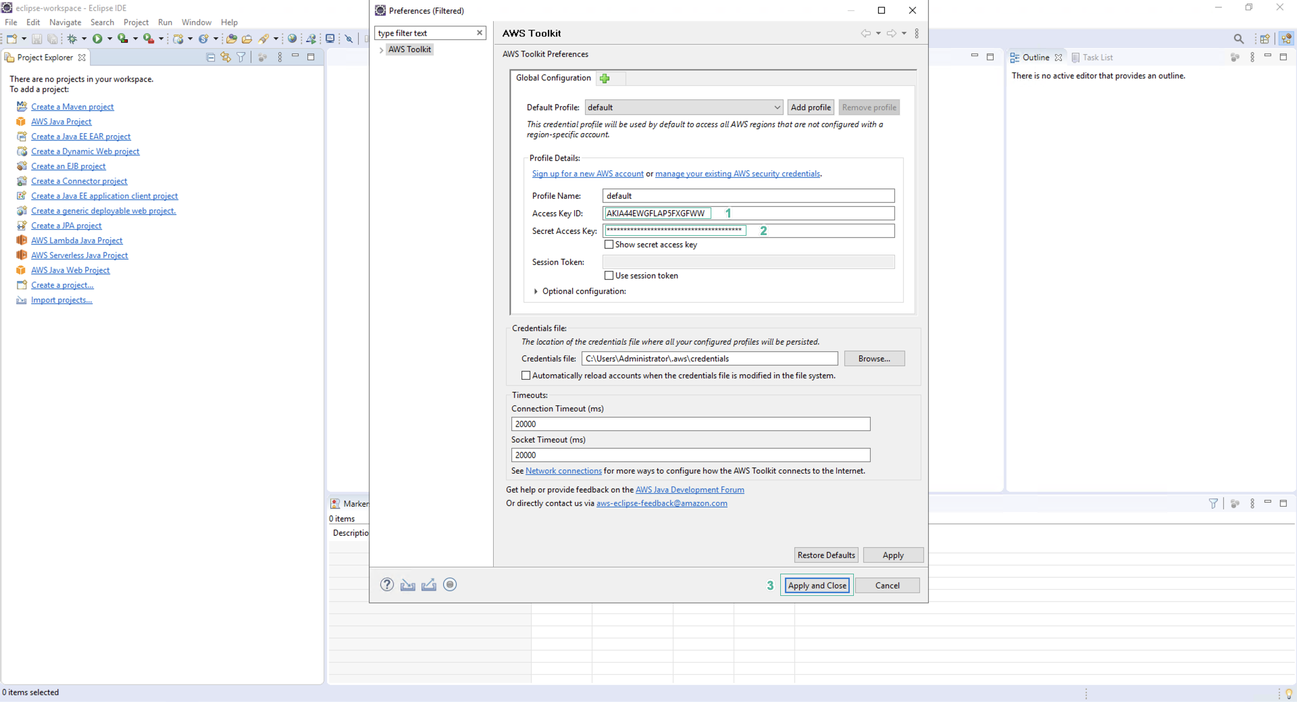Click the tip-of-the-day lightbulb in status bar
Screen dimensions: 1297x702
pos(1289,694)
